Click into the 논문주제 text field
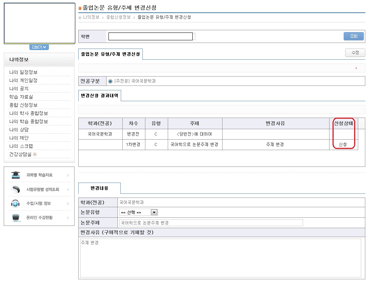 pos(211,223)
